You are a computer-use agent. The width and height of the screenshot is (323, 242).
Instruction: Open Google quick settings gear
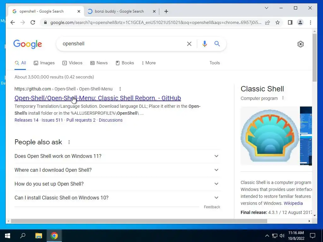tap(301, 44)
